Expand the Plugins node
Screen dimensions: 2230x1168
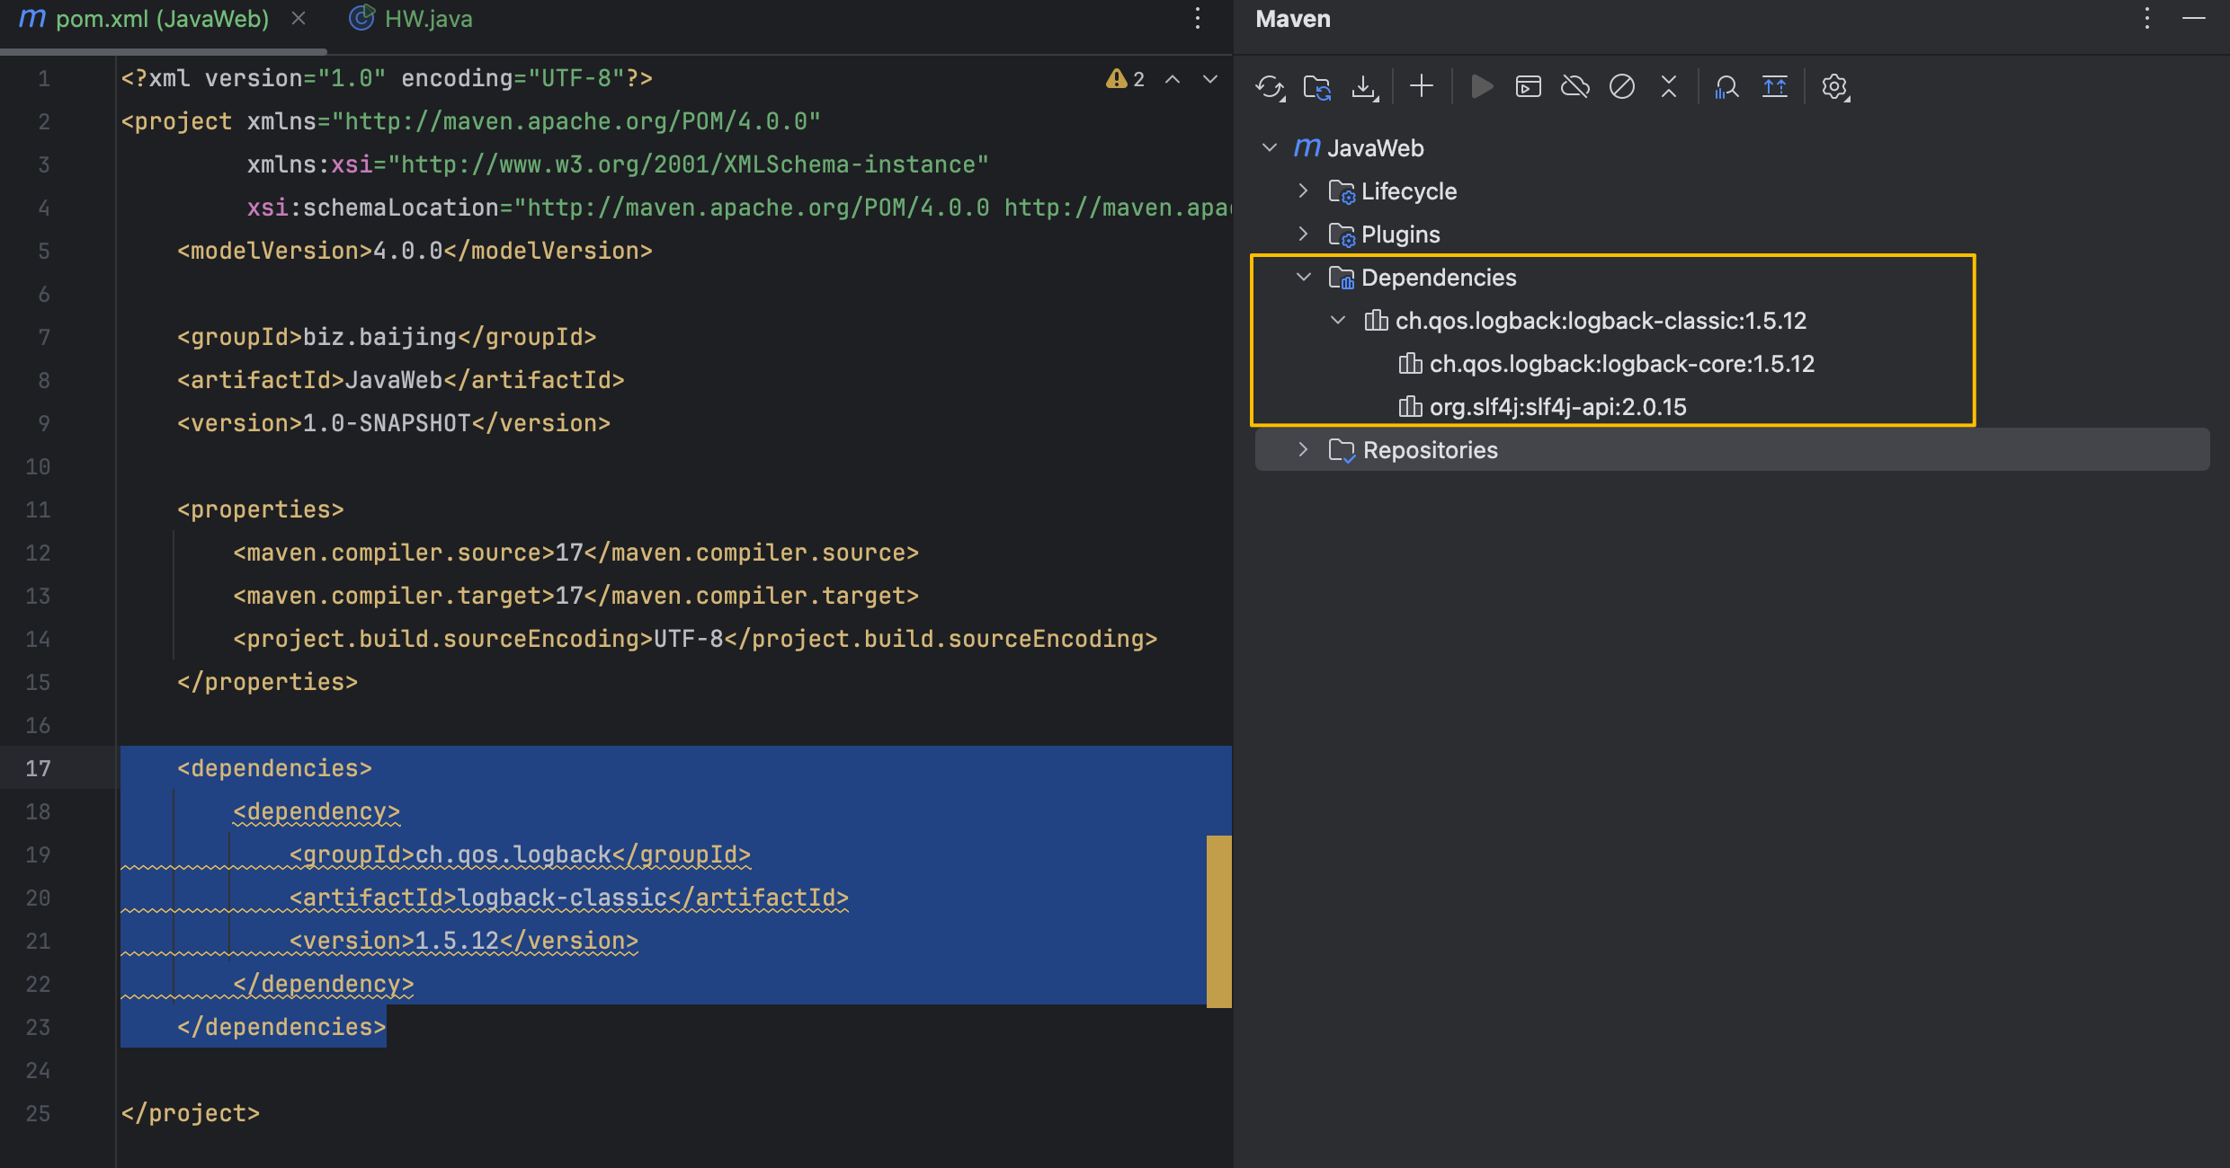[x=1303, y=234]
